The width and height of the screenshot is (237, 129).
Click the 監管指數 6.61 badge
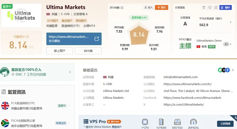(139, 18)
